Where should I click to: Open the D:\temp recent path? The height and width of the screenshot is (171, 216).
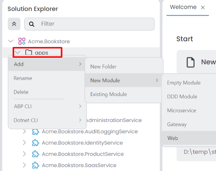click(x=200, y=152)
